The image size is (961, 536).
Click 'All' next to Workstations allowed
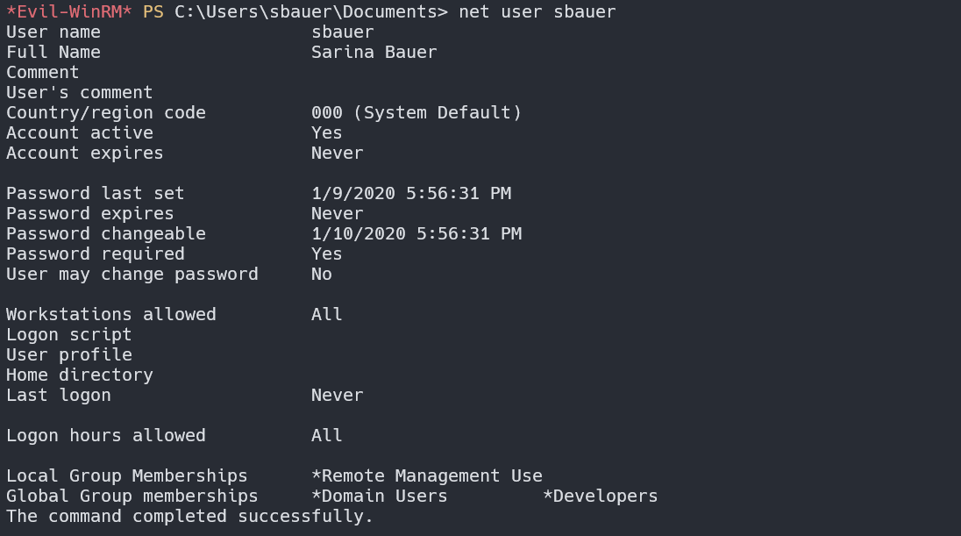(327, 315)
